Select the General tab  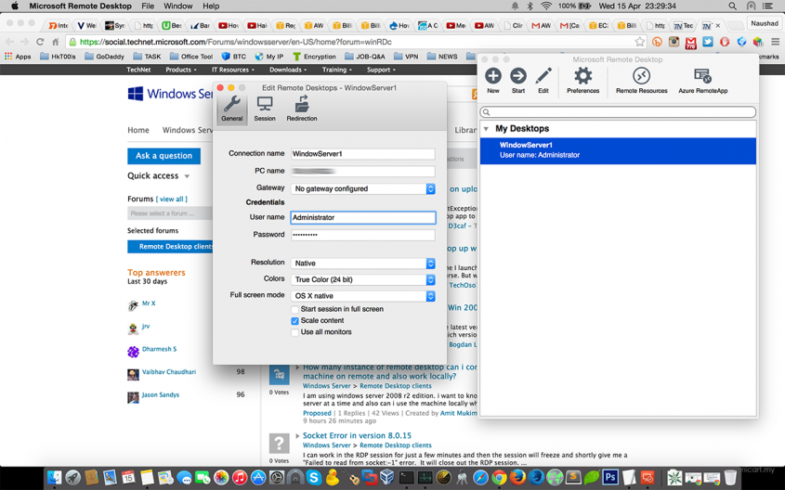pyautogui.click(x=232, y=107)
